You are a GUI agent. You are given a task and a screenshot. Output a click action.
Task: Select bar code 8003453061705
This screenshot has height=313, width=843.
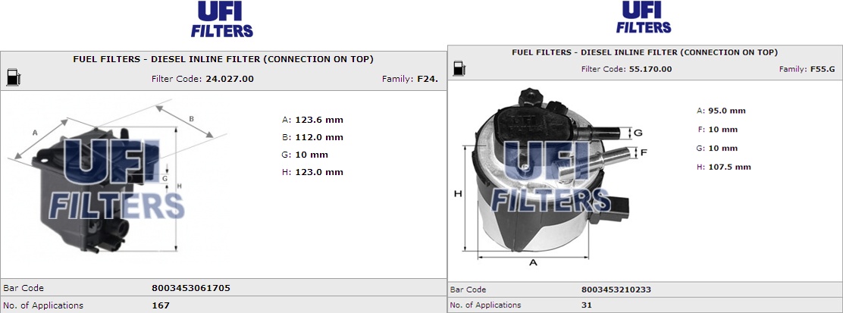[x=191, y=288]
